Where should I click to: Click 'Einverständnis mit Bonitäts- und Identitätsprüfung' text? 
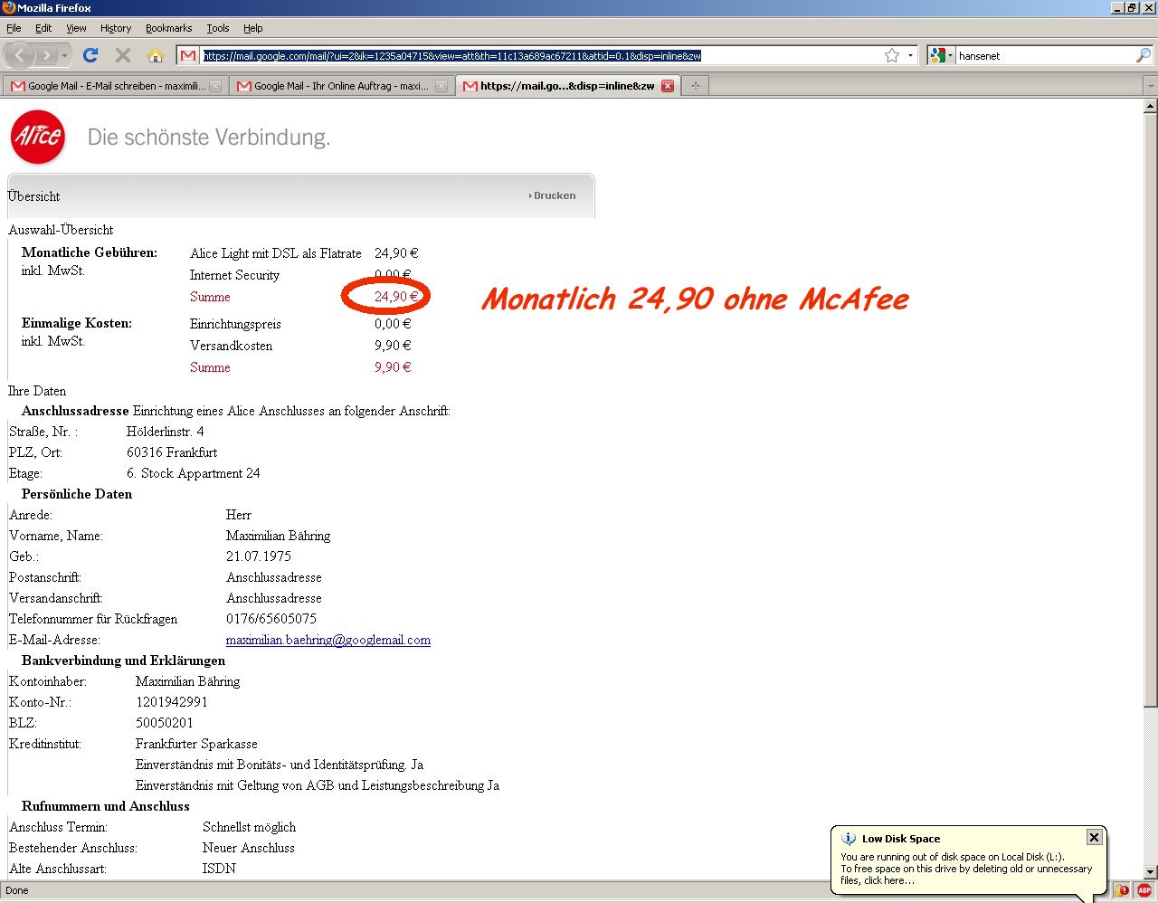click(271, 765)
